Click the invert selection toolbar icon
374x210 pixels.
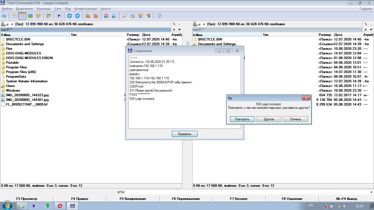click(59, 16)
